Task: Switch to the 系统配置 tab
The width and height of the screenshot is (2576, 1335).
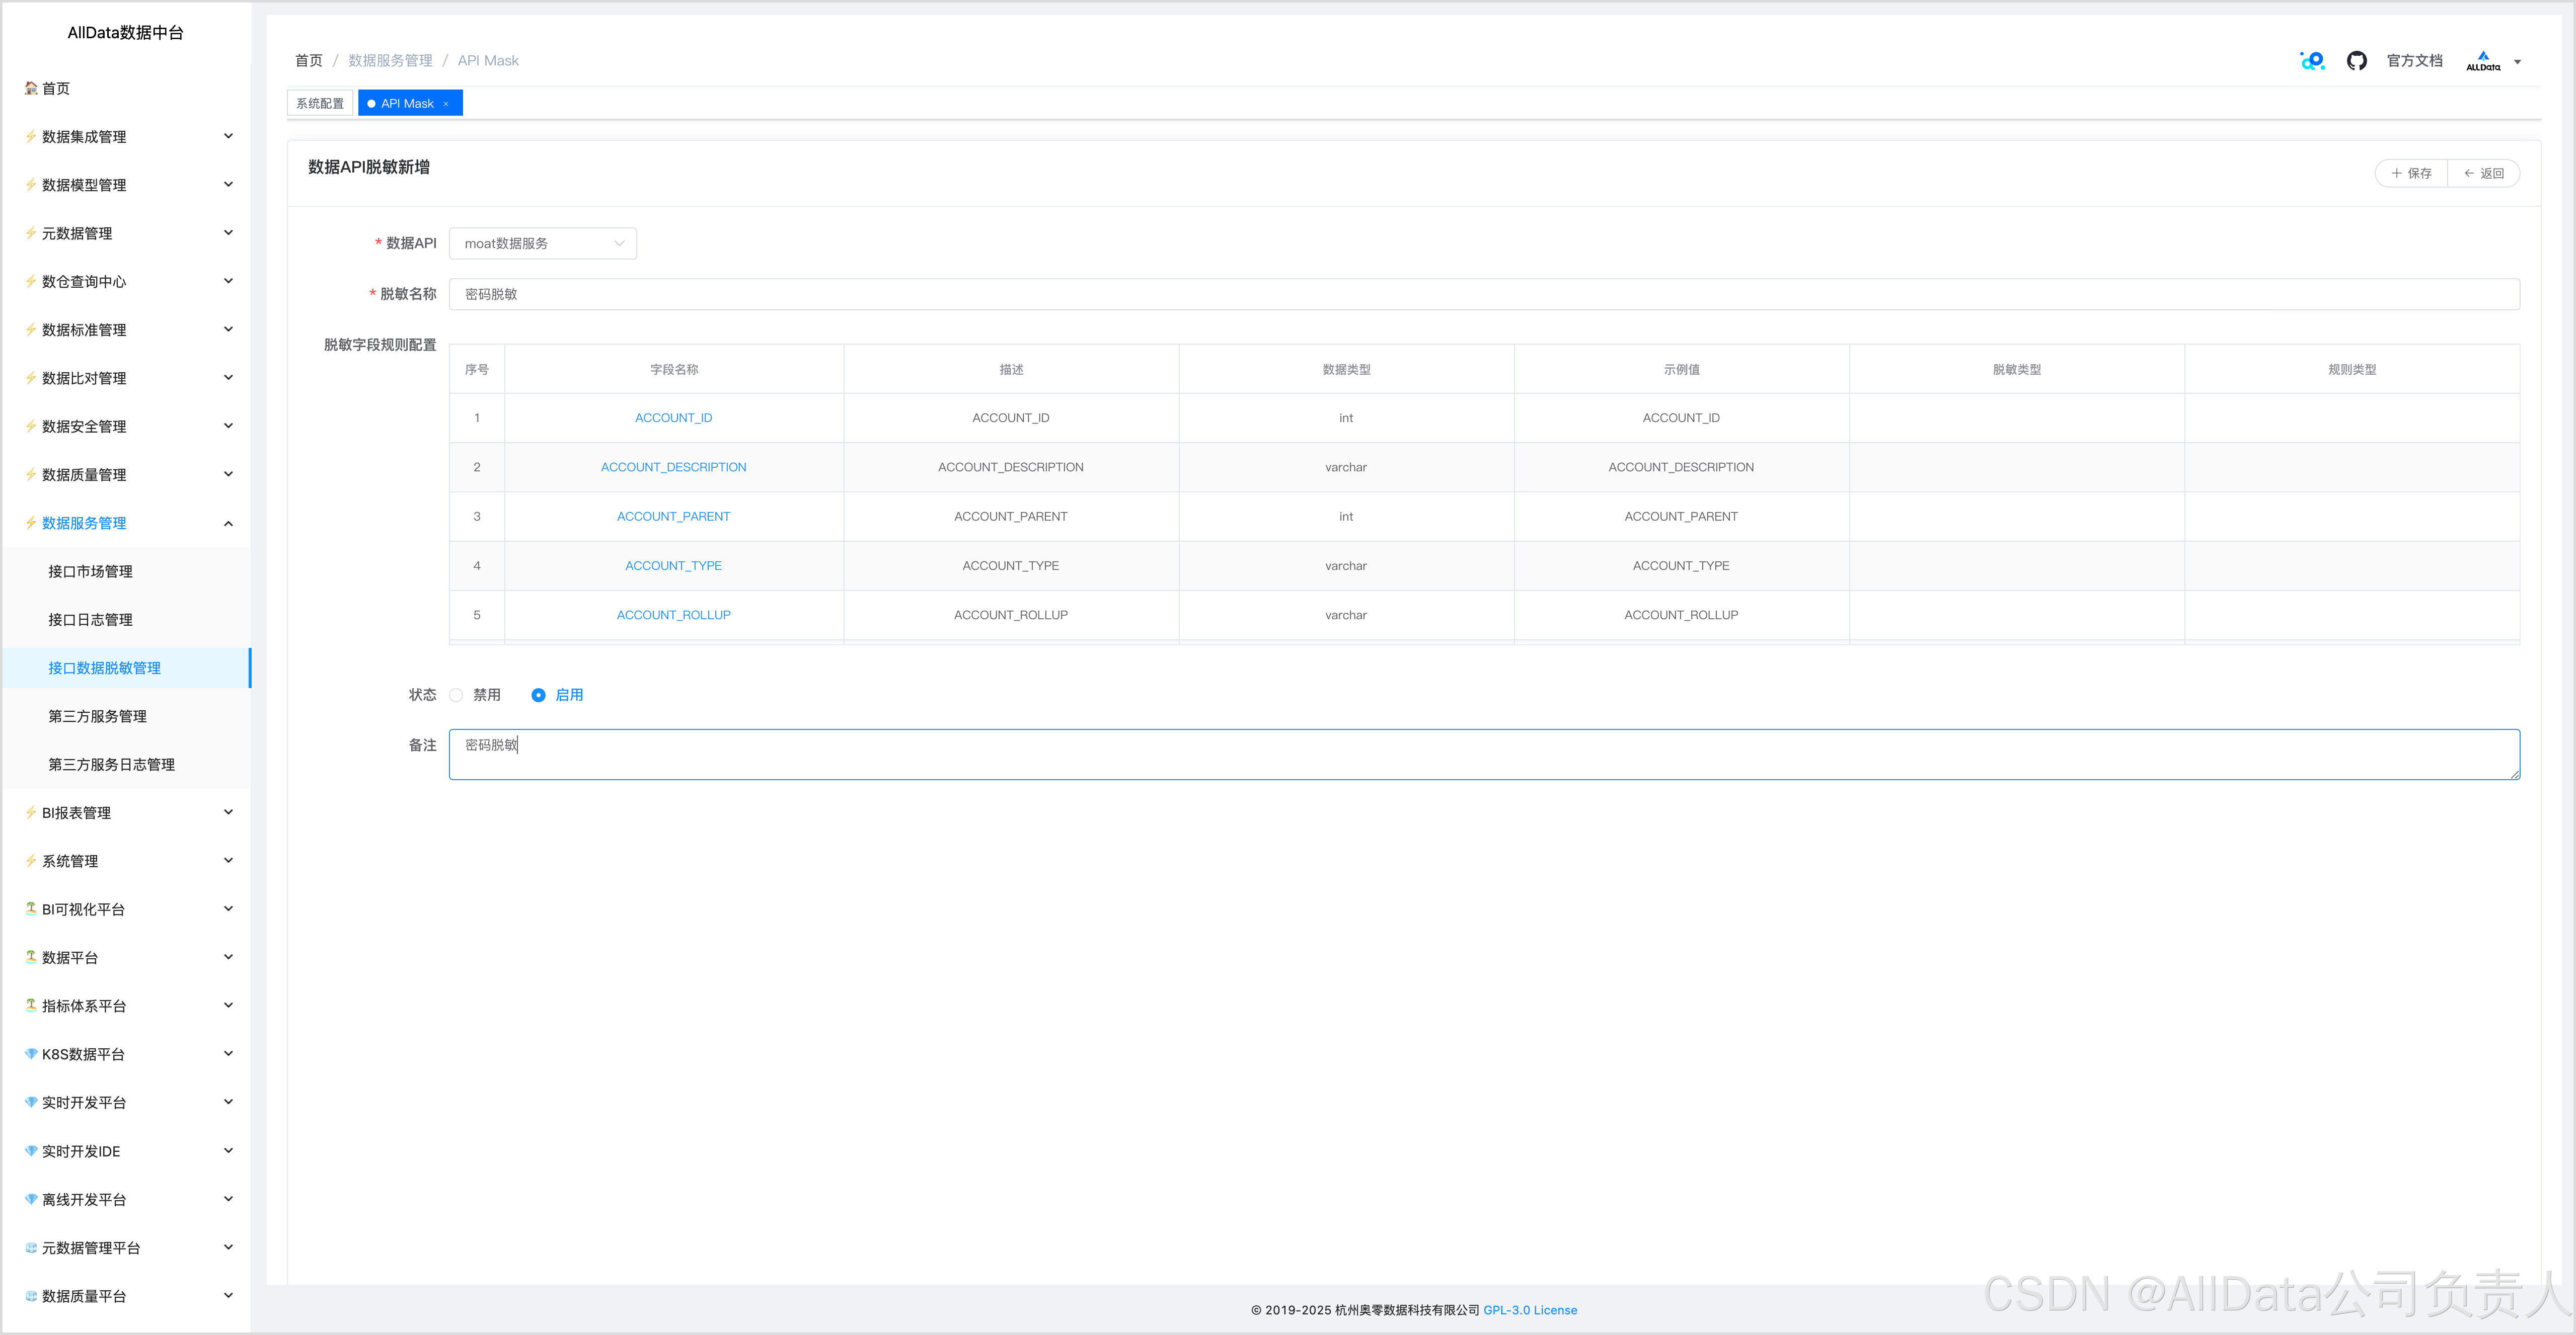Action: pyautogui.click(x=320, y=103)
